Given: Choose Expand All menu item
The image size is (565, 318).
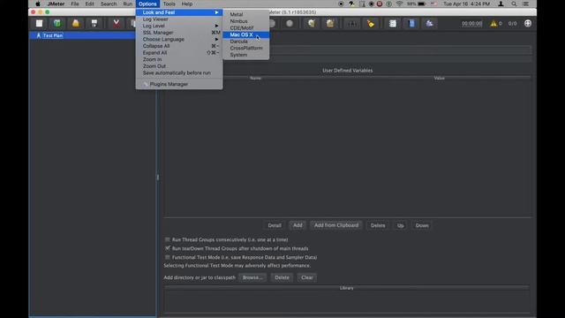Looking at the screenshot, I should (x=179, y=53).
